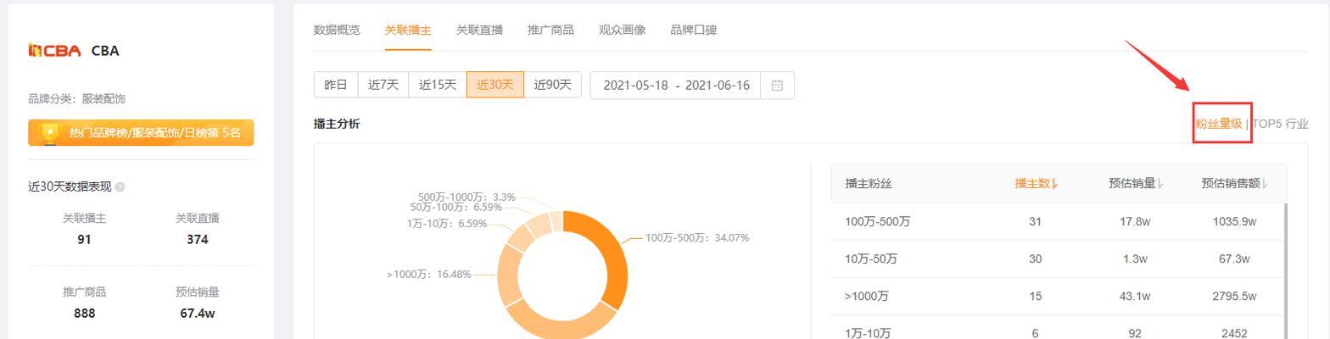
Task: Click the 播主分析 section heading
Action: click(337, 124)
